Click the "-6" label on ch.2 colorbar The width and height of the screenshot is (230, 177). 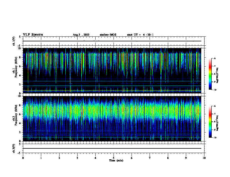(214, 106)
